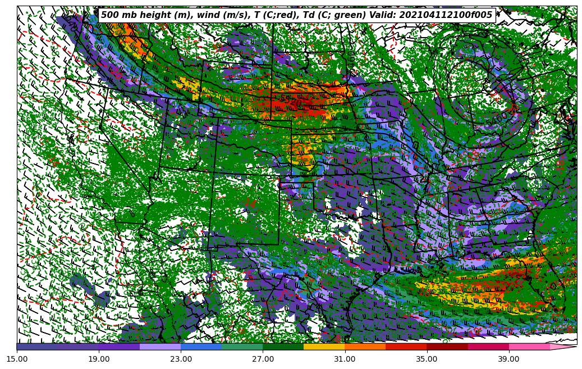Viewport: 582px width, 369px height.
Task: Click the 35.00 colorbar tick label
Action: pyautogui.click(x=427, y=358)
